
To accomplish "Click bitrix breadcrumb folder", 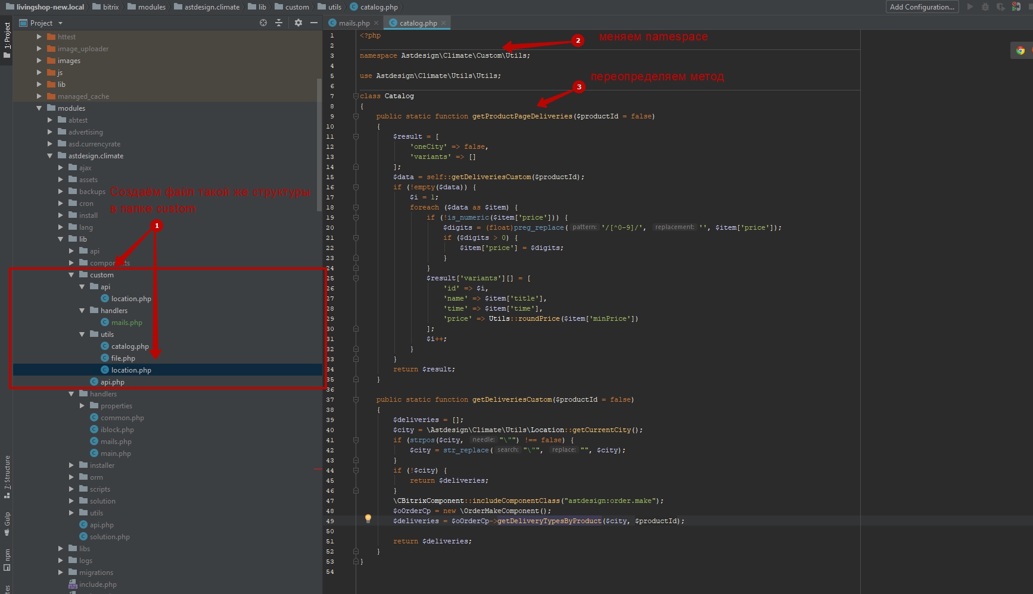I will click(x=105, y=7).
